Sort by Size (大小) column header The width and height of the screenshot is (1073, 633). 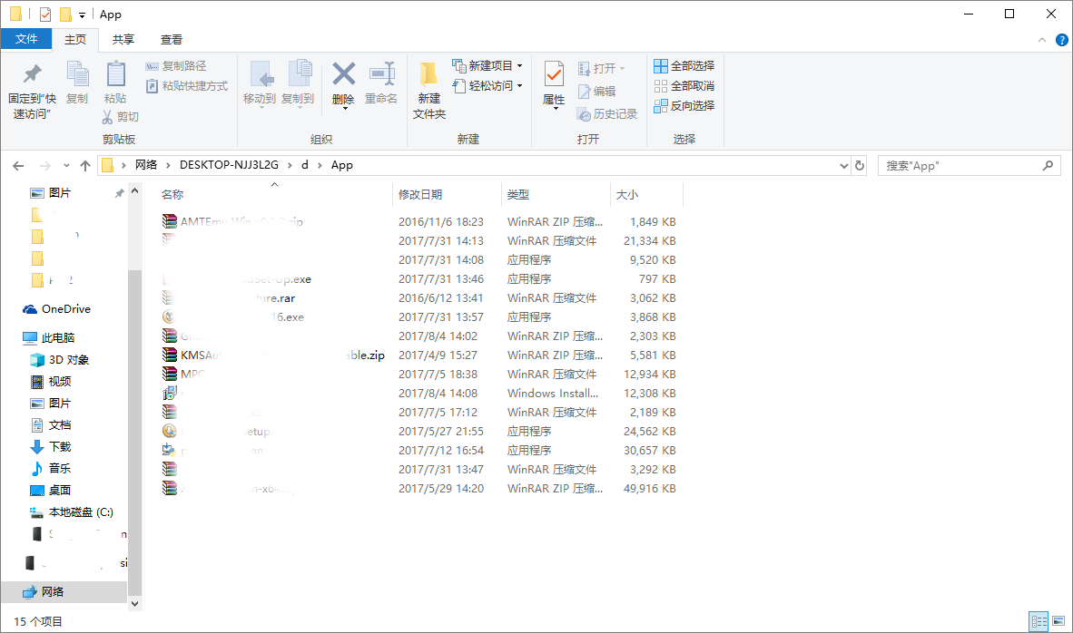coord(646,195)
